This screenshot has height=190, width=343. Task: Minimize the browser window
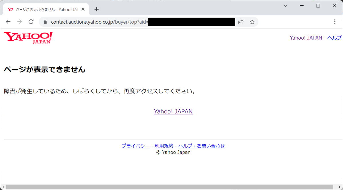pos(302,6)
